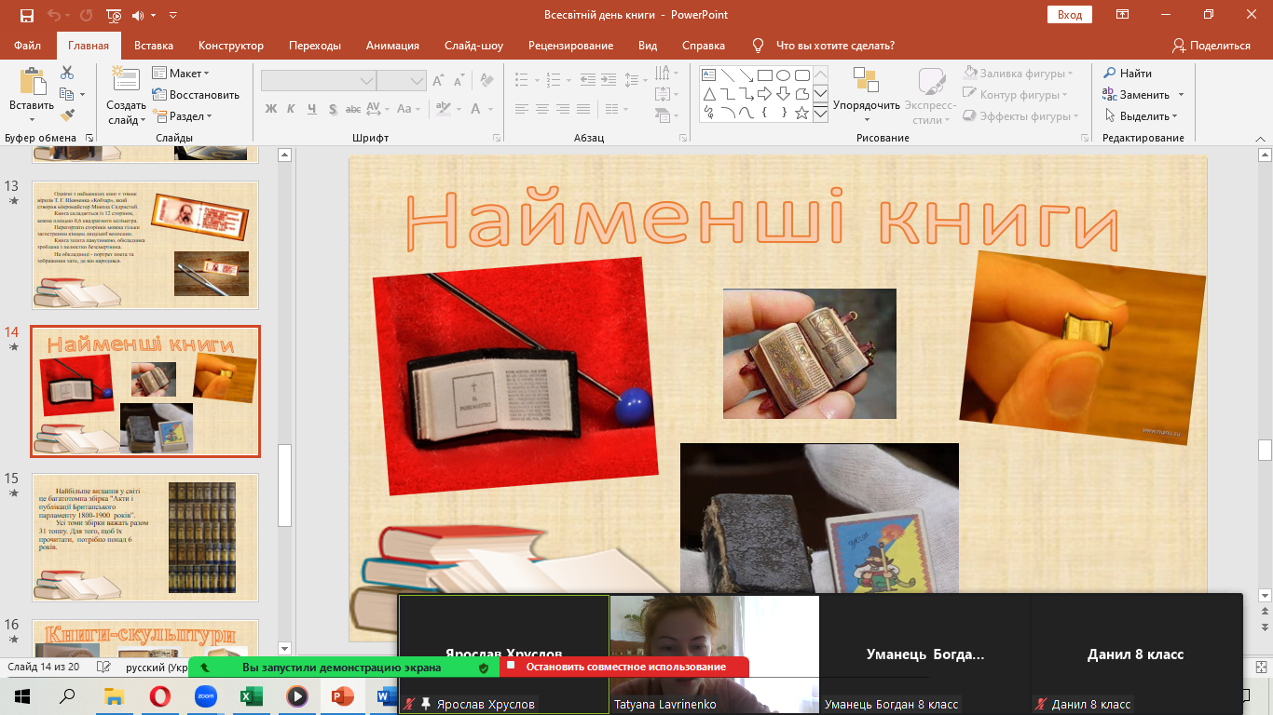Start slideshow from beginning via quick access icon
This screenshot has height=715, width=1273.
tap(113, 16)
